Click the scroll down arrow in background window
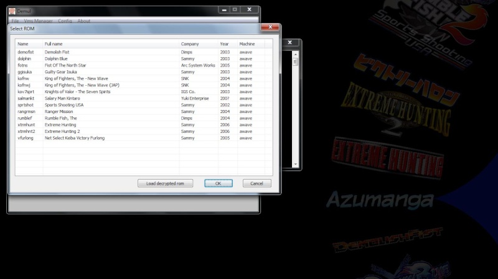This screenshot has height=279, width=498. pos(295,164)
